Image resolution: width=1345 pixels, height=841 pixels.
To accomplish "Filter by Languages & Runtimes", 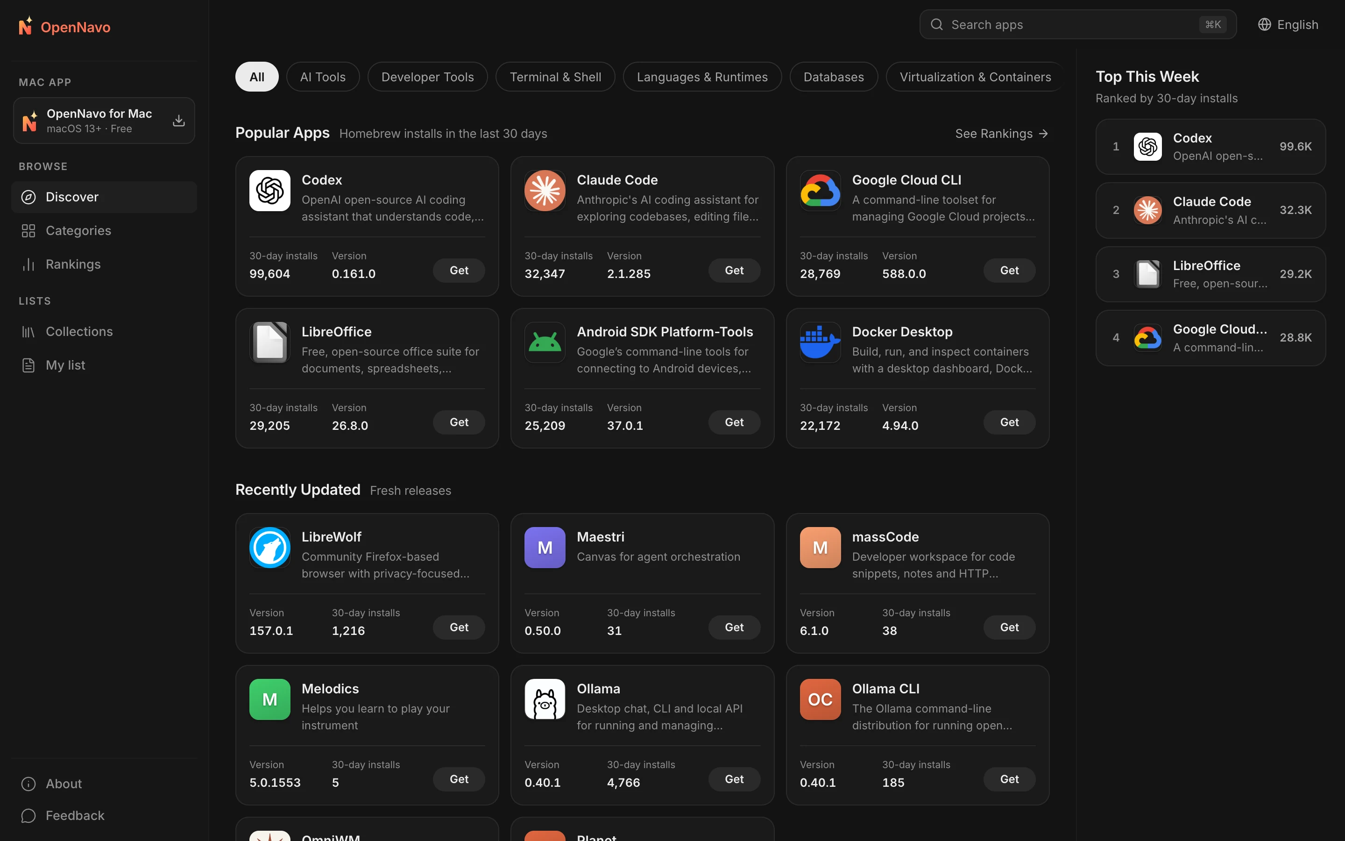I will pos(702,77).
